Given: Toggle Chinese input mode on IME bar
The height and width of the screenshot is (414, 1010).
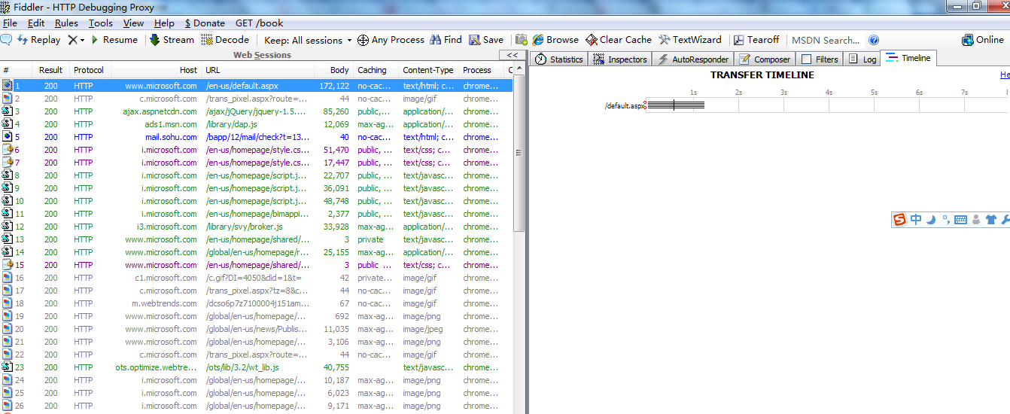Looking at the screenshot, I should pyautogui.click(x=916, y=220).
